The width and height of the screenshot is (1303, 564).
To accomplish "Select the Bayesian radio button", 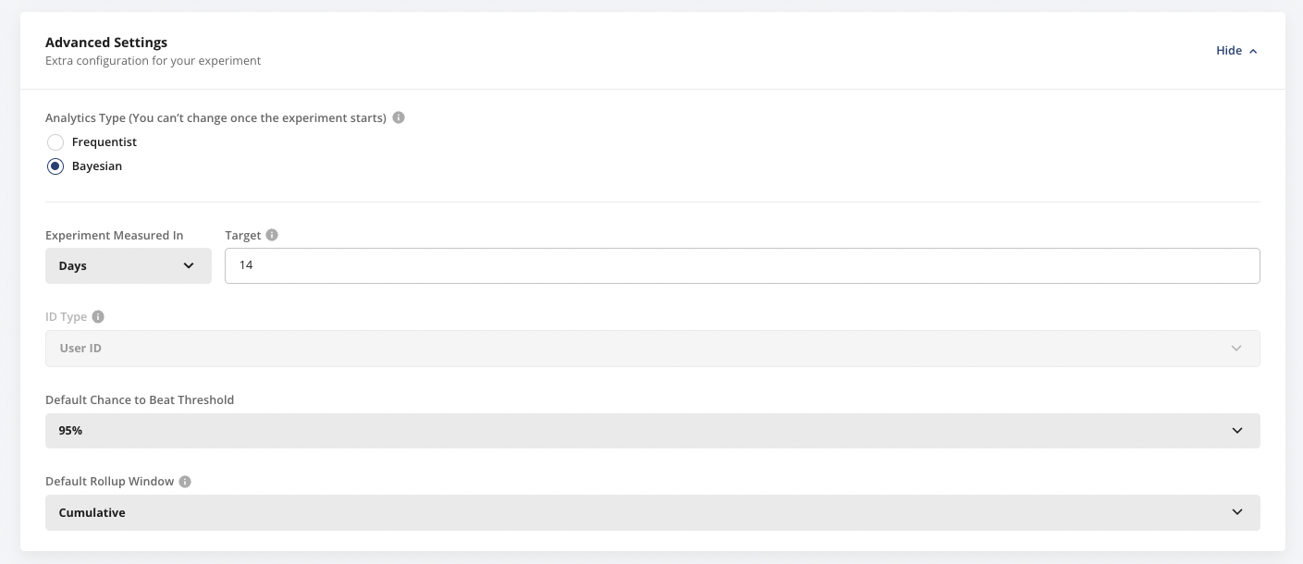I will click(x=55, y=166).
